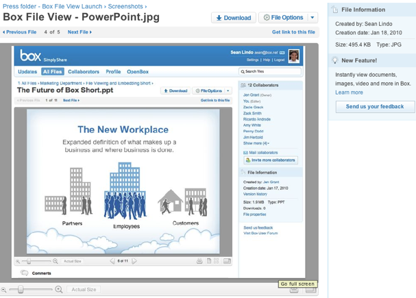Image resolution: width=416 pixels, height=298 pixels.
Task: Open the 'Screenshots' breadcrumb link
Action: [x=125, y=6]
